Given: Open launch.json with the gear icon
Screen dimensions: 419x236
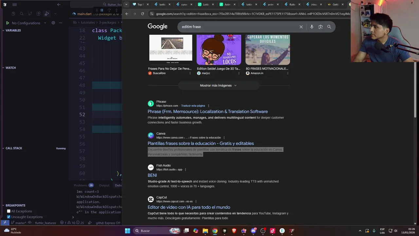Looking at the screenshot, I should click(x=53, y=23).
